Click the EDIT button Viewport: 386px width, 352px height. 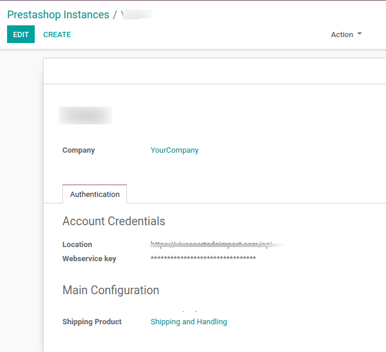21,34
